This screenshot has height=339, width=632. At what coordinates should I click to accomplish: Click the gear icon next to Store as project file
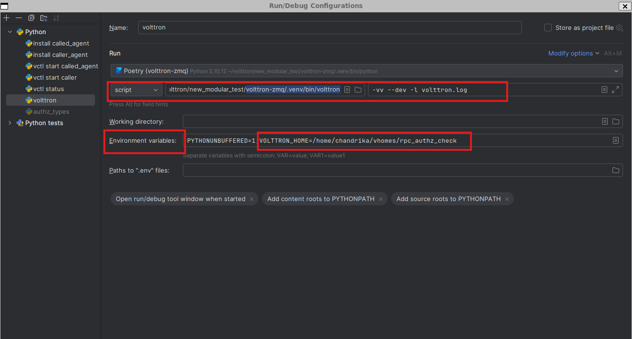click(619, 28)
